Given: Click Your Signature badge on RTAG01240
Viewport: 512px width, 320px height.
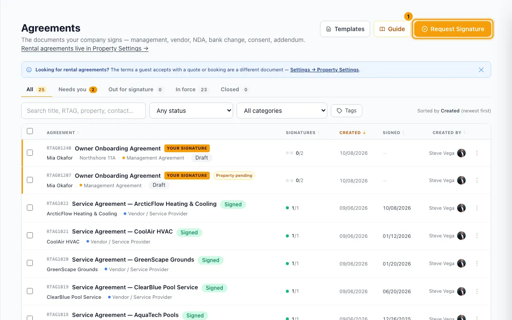Looking at the screenshot, I should pos(187,148).
